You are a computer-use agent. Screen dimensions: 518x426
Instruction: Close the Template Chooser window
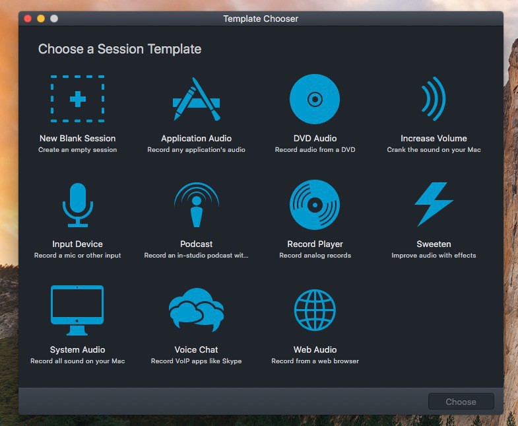pyautogui.click(x=28, y=18)
